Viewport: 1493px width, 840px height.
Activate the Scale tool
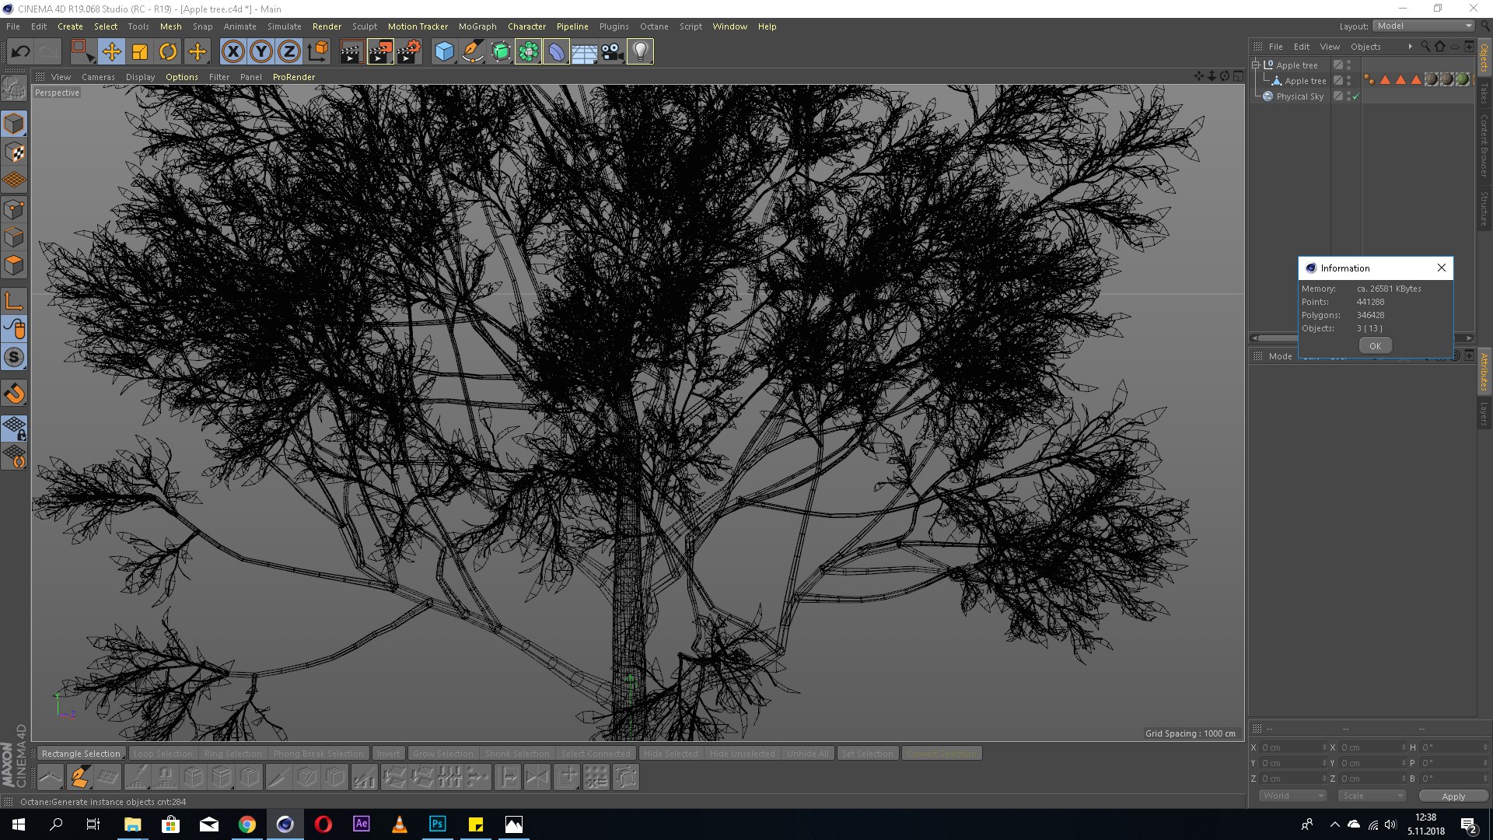[x=140, y=52]
